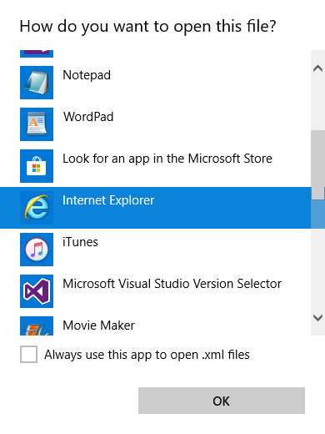Select the Internet Explorer label

pyautogui.click(x=108, y=200)
